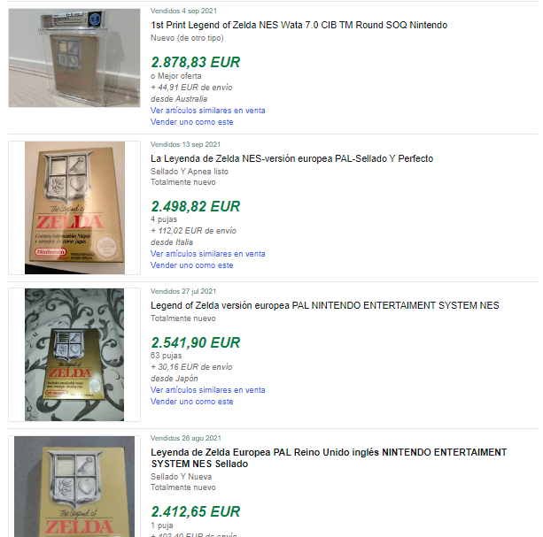This screenshot has width=543, height=537.
Task: Click the 2.412,65 EUR price
Action: (x=196, y=511)
